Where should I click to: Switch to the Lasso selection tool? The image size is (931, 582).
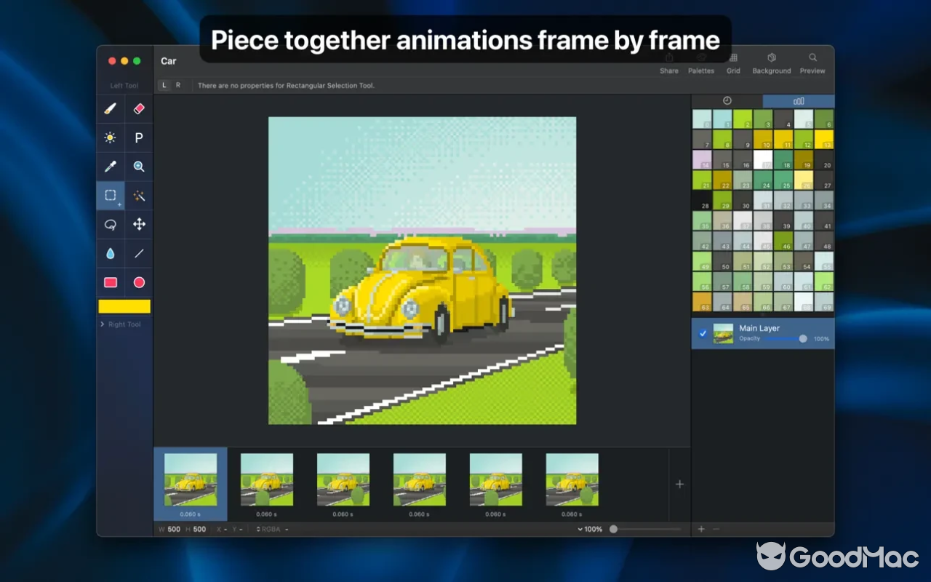(x=110, y=225)
